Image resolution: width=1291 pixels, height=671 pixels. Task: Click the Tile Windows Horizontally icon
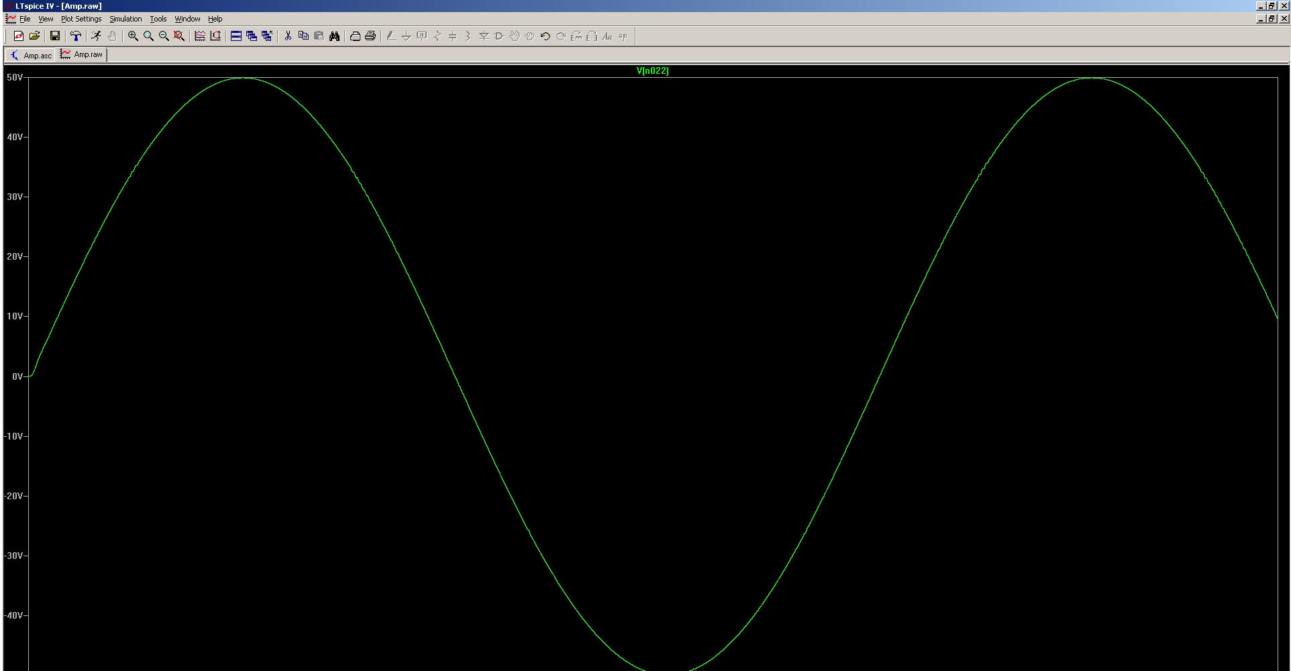point(236,36)
